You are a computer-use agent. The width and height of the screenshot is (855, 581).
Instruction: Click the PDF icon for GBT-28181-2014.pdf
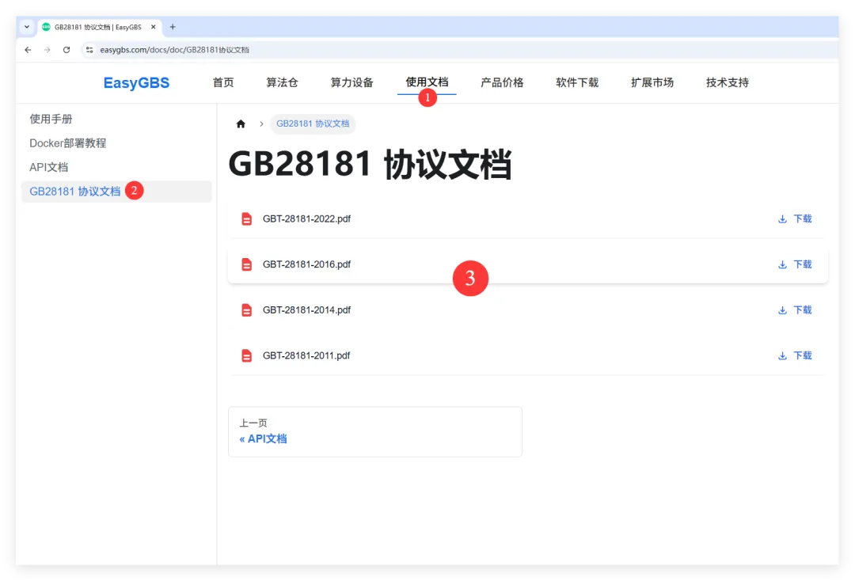tap(246, 310)
